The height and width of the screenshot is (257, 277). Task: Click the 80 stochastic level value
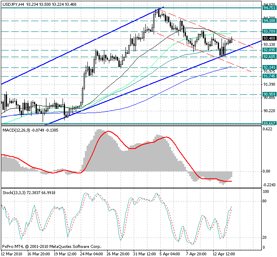265,201
